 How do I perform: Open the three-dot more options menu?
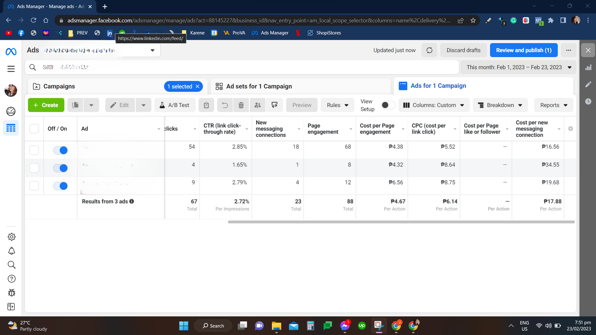568,50
